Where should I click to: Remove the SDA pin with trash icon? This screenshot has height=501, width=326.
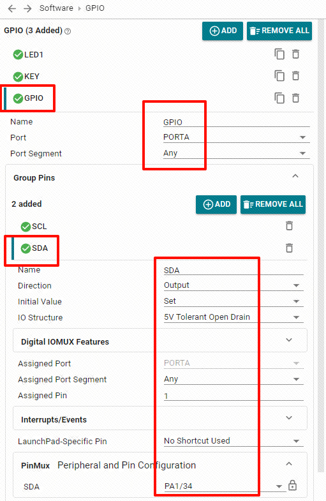(x=289, y=248)
